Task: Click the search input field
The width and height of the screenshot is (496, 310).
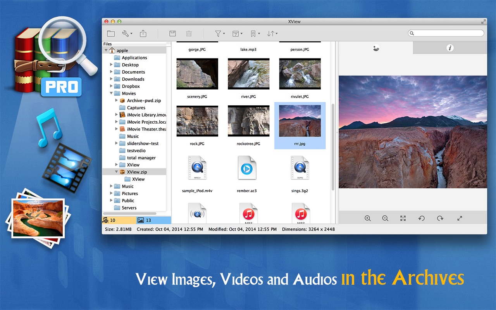Action: [x=446, y=33]
